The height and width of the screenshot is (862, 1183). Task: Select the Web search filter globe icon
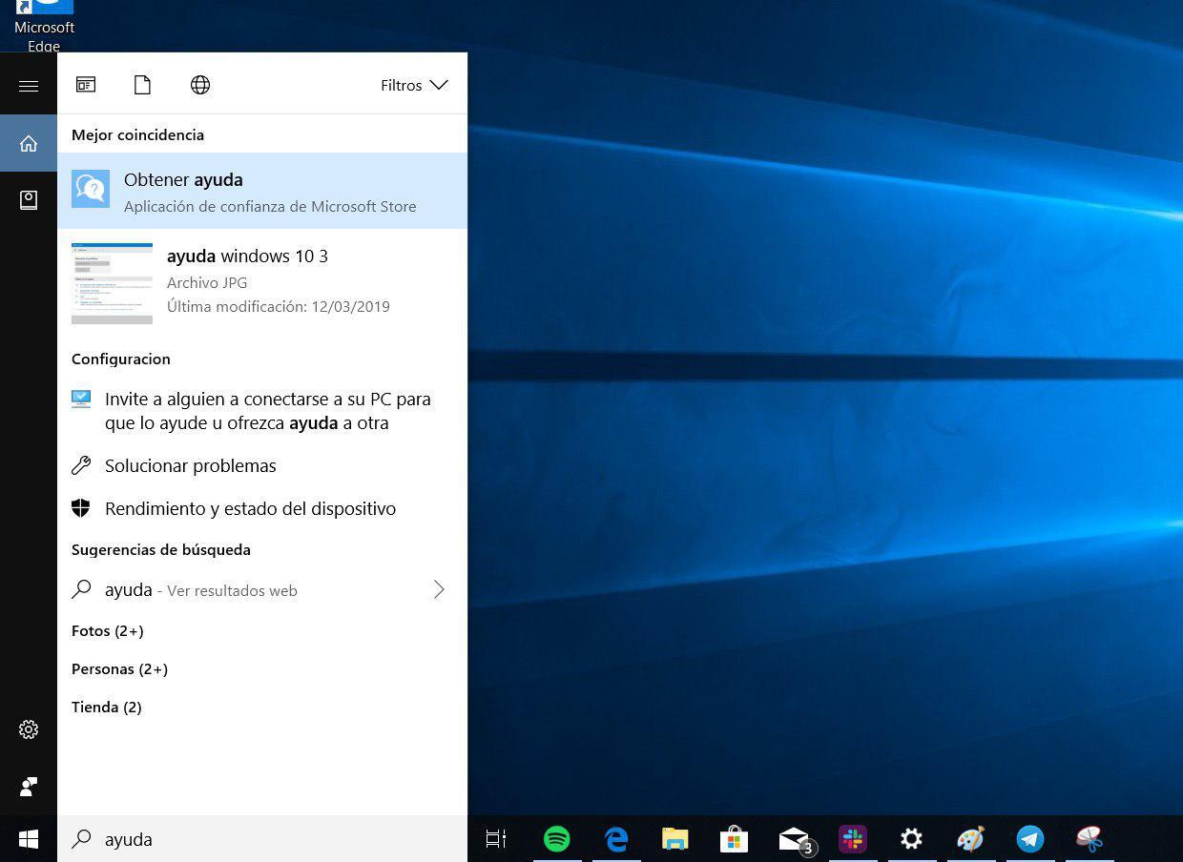[200, 85]
